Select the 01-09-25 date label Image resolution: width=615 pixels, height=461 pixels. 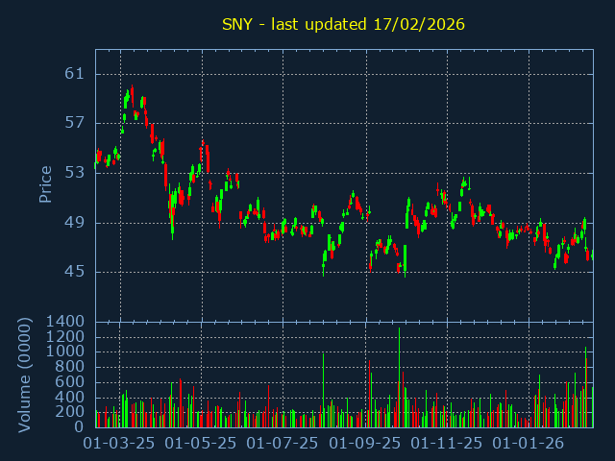[x=365, y=444]
